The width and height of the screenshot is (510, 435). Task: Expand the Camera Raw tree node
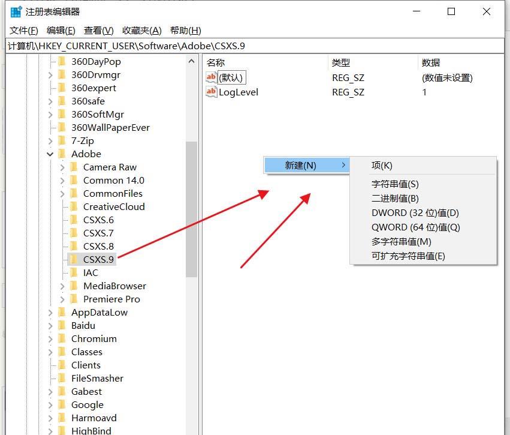click(62, 167)
